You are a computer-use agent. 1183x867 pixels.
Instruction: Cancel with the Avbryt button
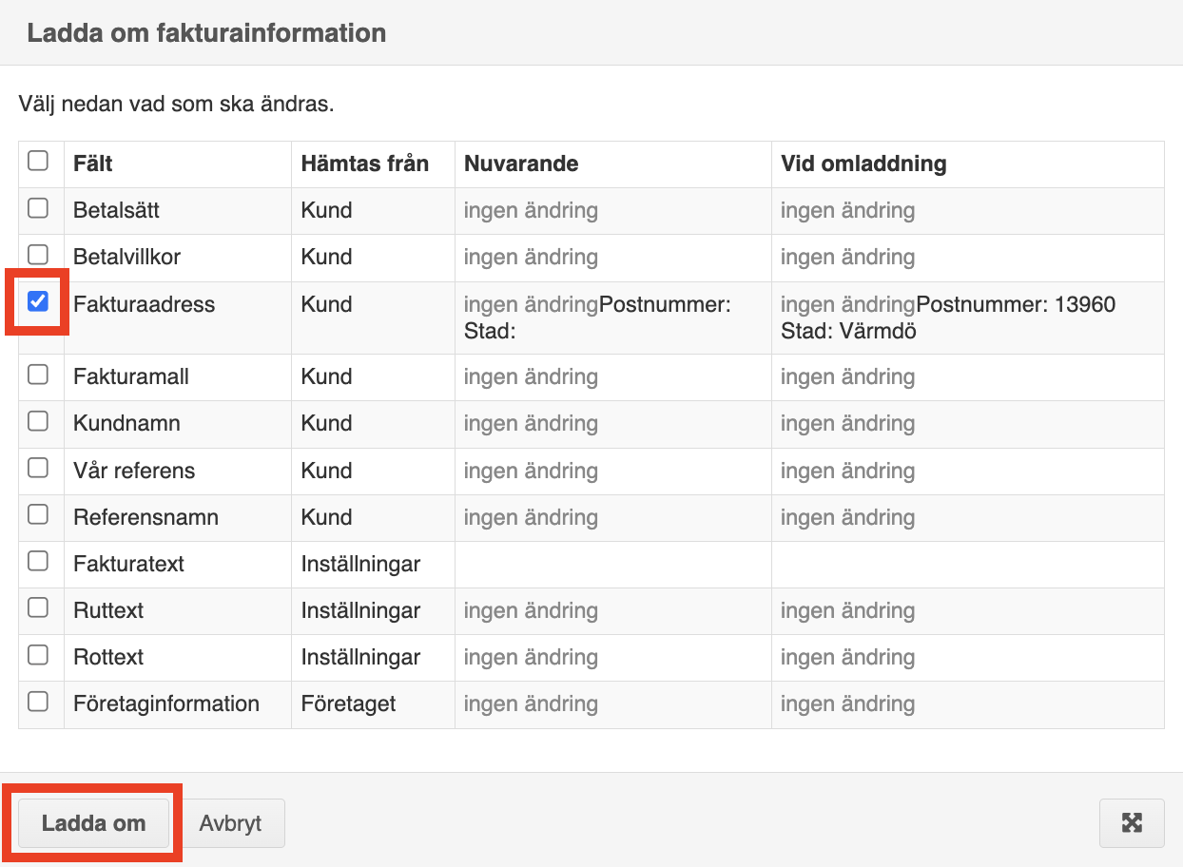click(x=230, y=823)
